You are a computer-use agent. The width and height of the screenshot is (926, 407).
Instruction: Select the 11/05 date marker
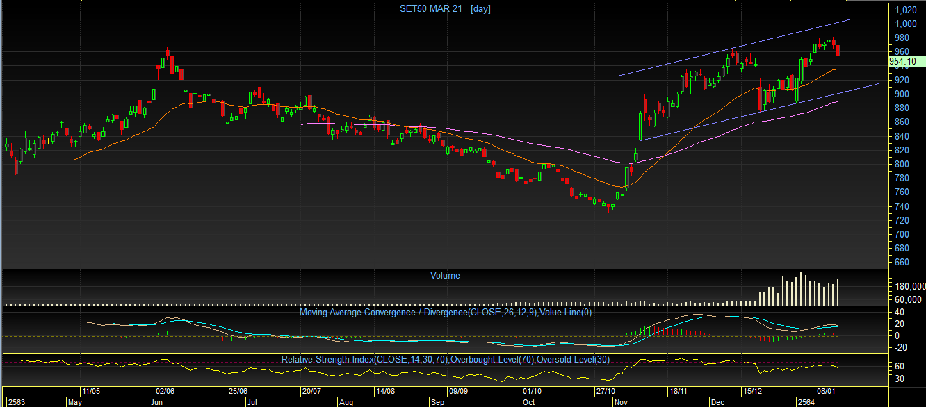91,391
